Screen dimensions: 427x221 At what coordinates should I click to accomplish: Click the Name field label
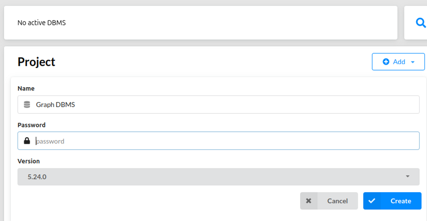click(26, 88)
